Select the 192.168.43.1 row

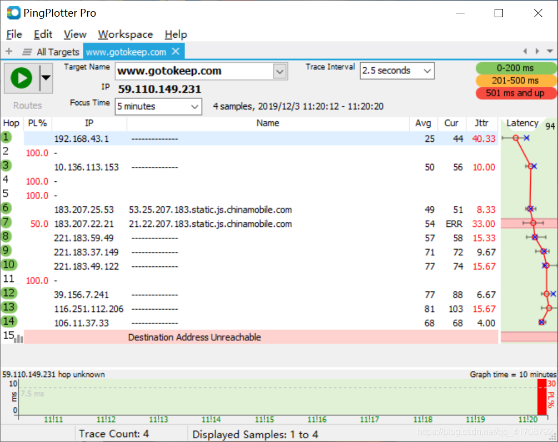[x=261, y=138]
